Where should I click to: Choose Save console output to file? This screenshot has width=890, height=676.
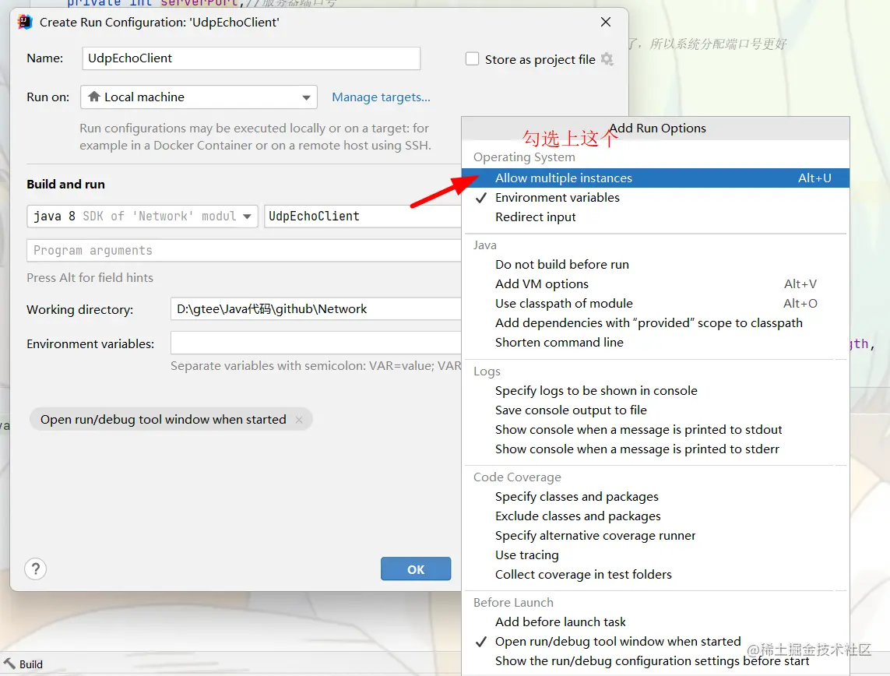[x=655, y=410]
